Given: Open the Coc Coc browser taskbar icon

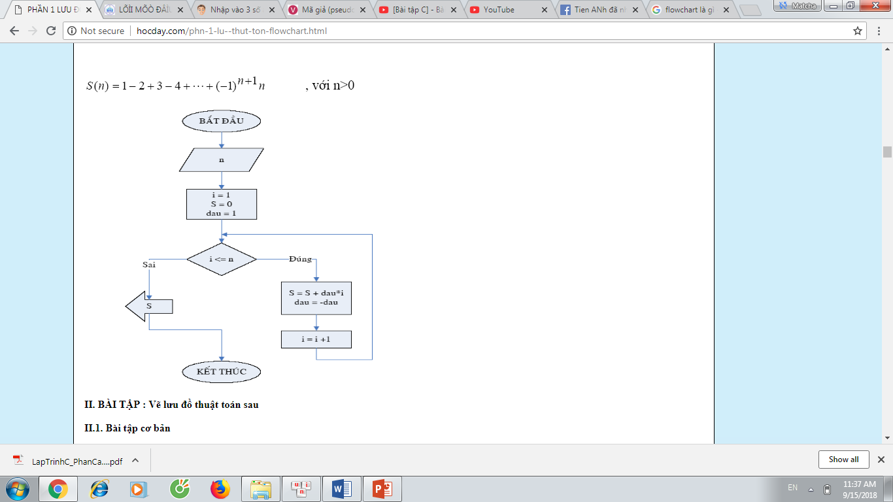Looking at the screenshot, I should [179, 489].
